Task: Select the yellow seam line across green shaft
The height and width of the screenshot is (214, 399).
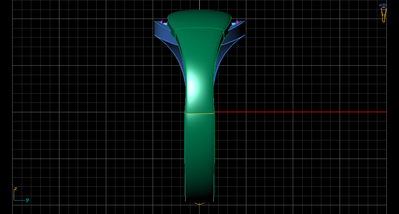Action: pyautogui.click(x=199, y=113)
